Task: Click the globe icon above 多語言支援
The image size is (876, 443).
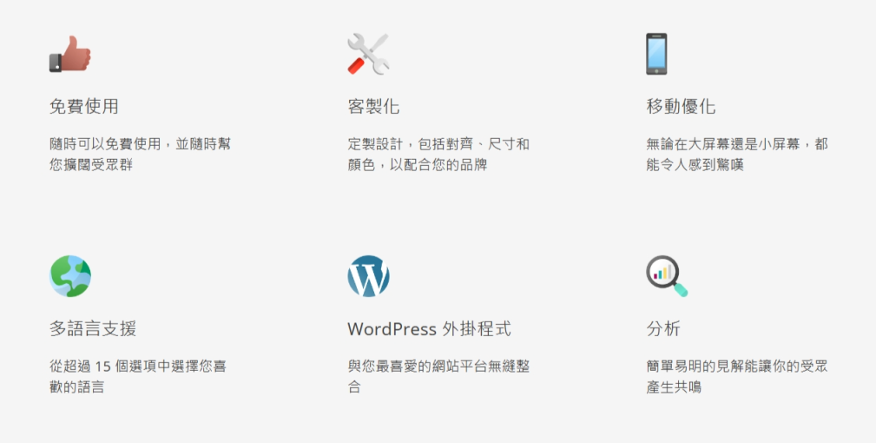Action: 70,276
